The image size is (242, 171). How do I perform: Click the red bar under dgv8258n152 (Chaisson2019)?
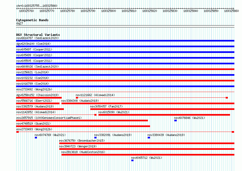tap(39, 98)
